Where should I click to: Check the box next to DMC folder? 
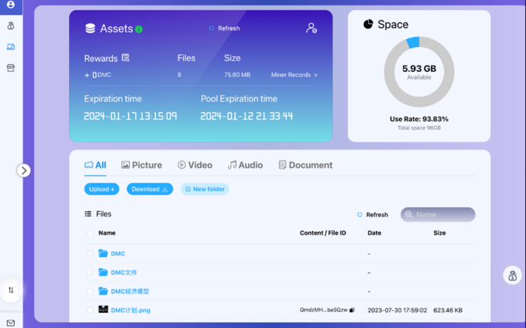90,253
